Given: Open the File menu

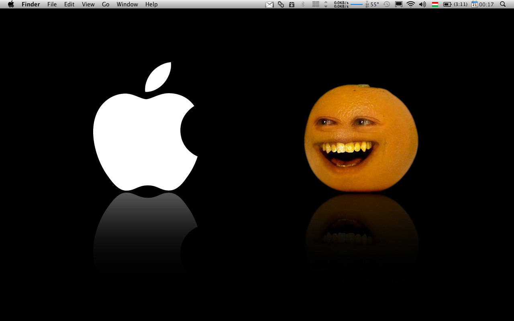Looking at the screenshot, I should 52,4.
